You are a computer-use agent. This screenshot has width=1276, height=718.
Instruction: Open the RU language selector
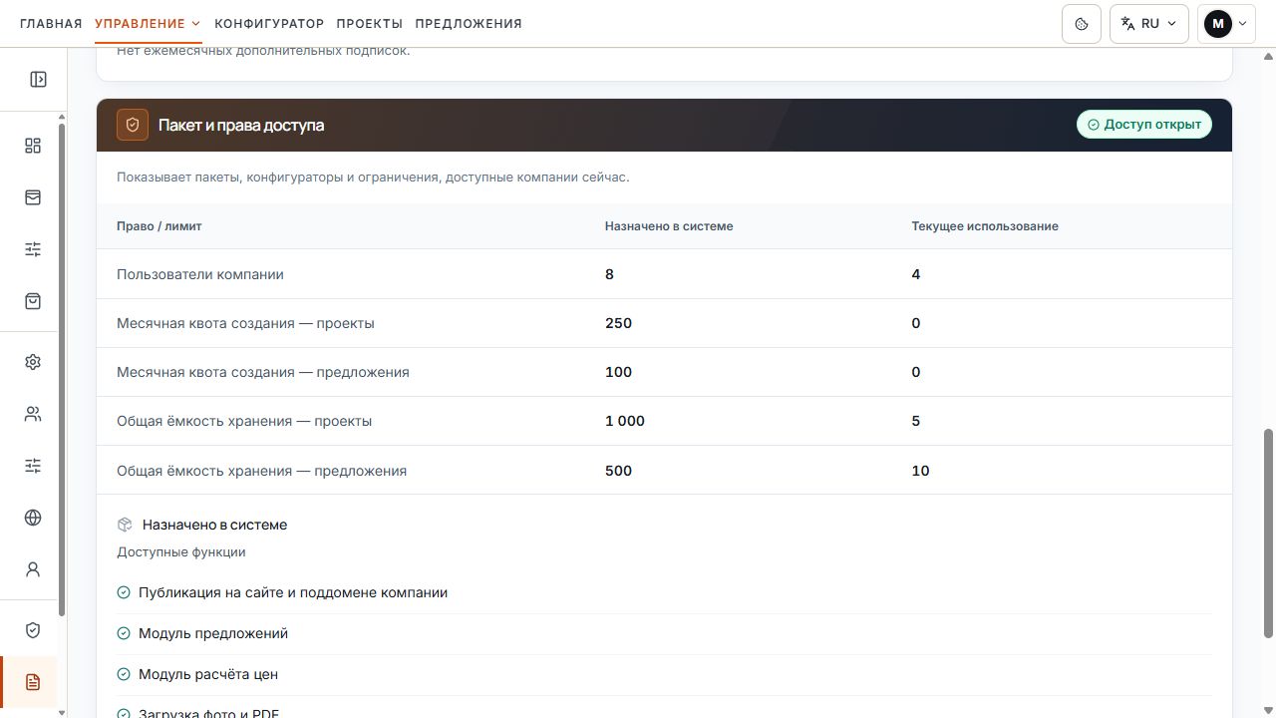pyautogui.click(x=1149, y=24)
